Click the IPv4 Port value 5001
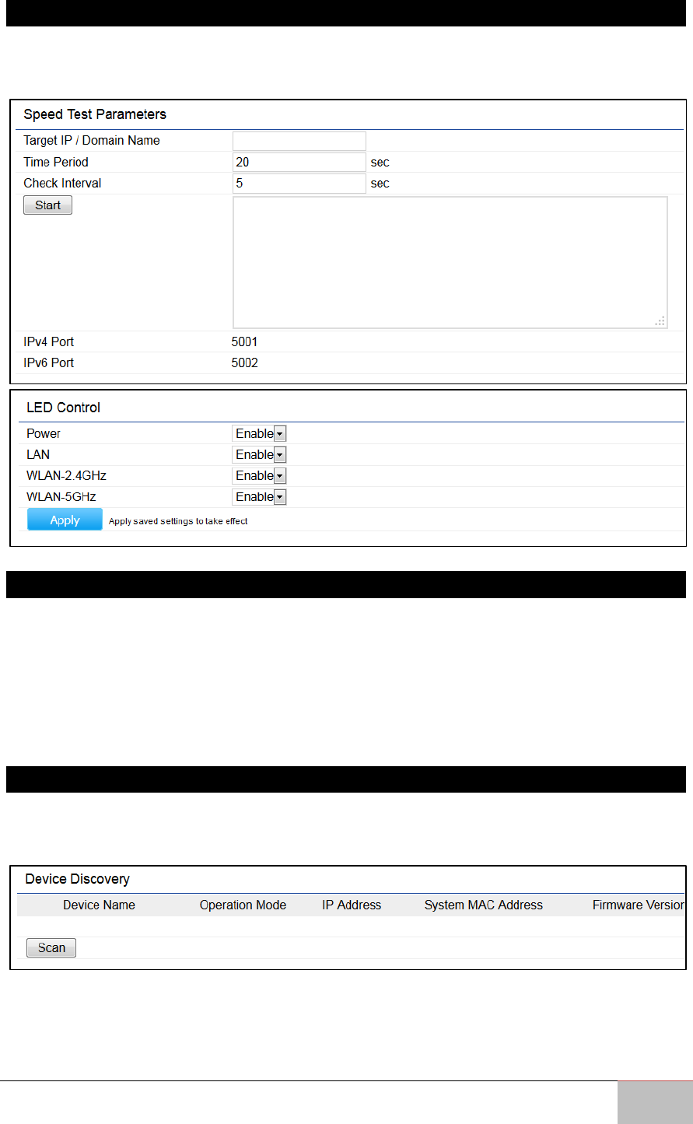This screenshot has width=693, height=1124. (245, 341)
